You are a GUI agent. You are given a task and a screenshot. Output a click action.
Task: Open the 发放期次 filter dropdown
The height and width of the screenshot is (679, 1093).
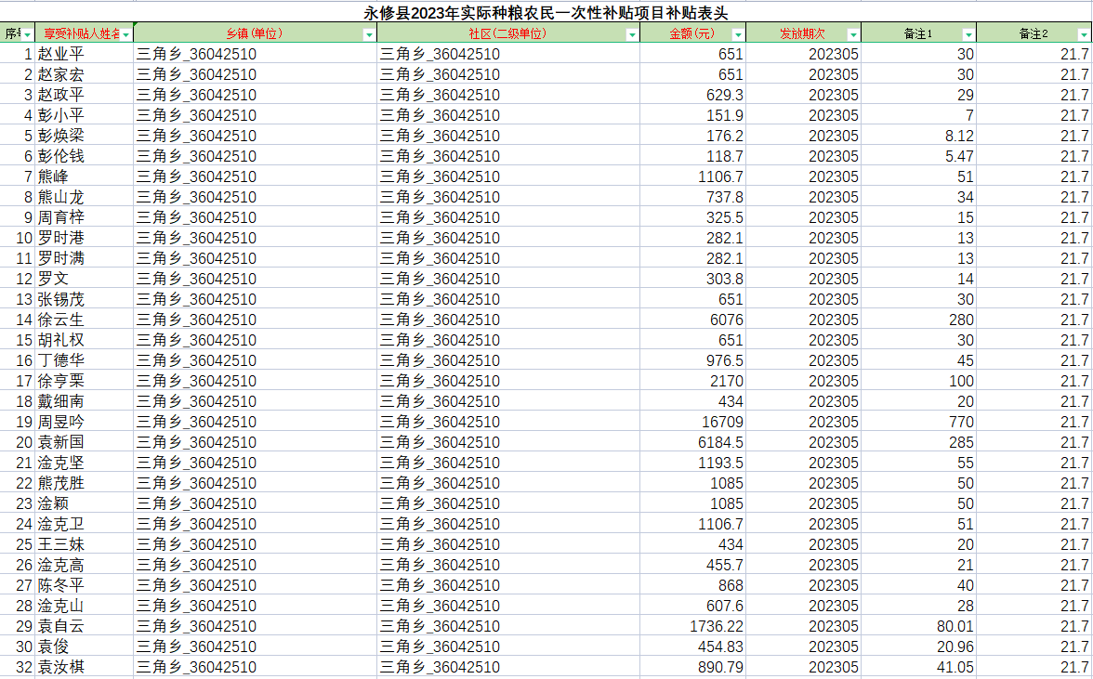pyautogui.click(x=853, y=34)
